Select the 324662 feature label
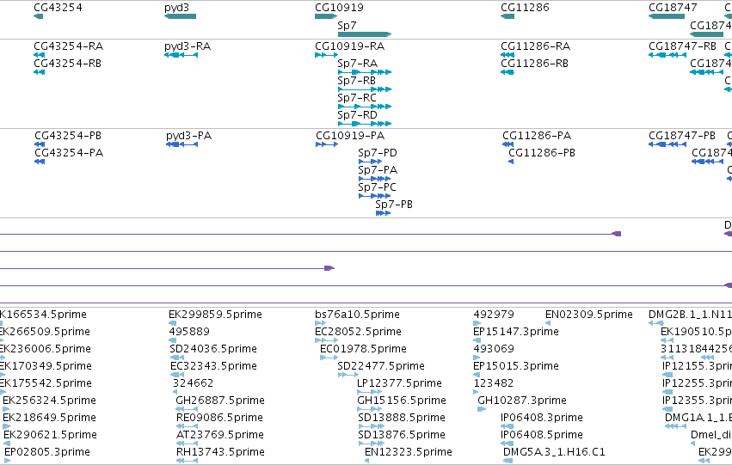Viewport: 732px width, 465px height. coord(193,383)
